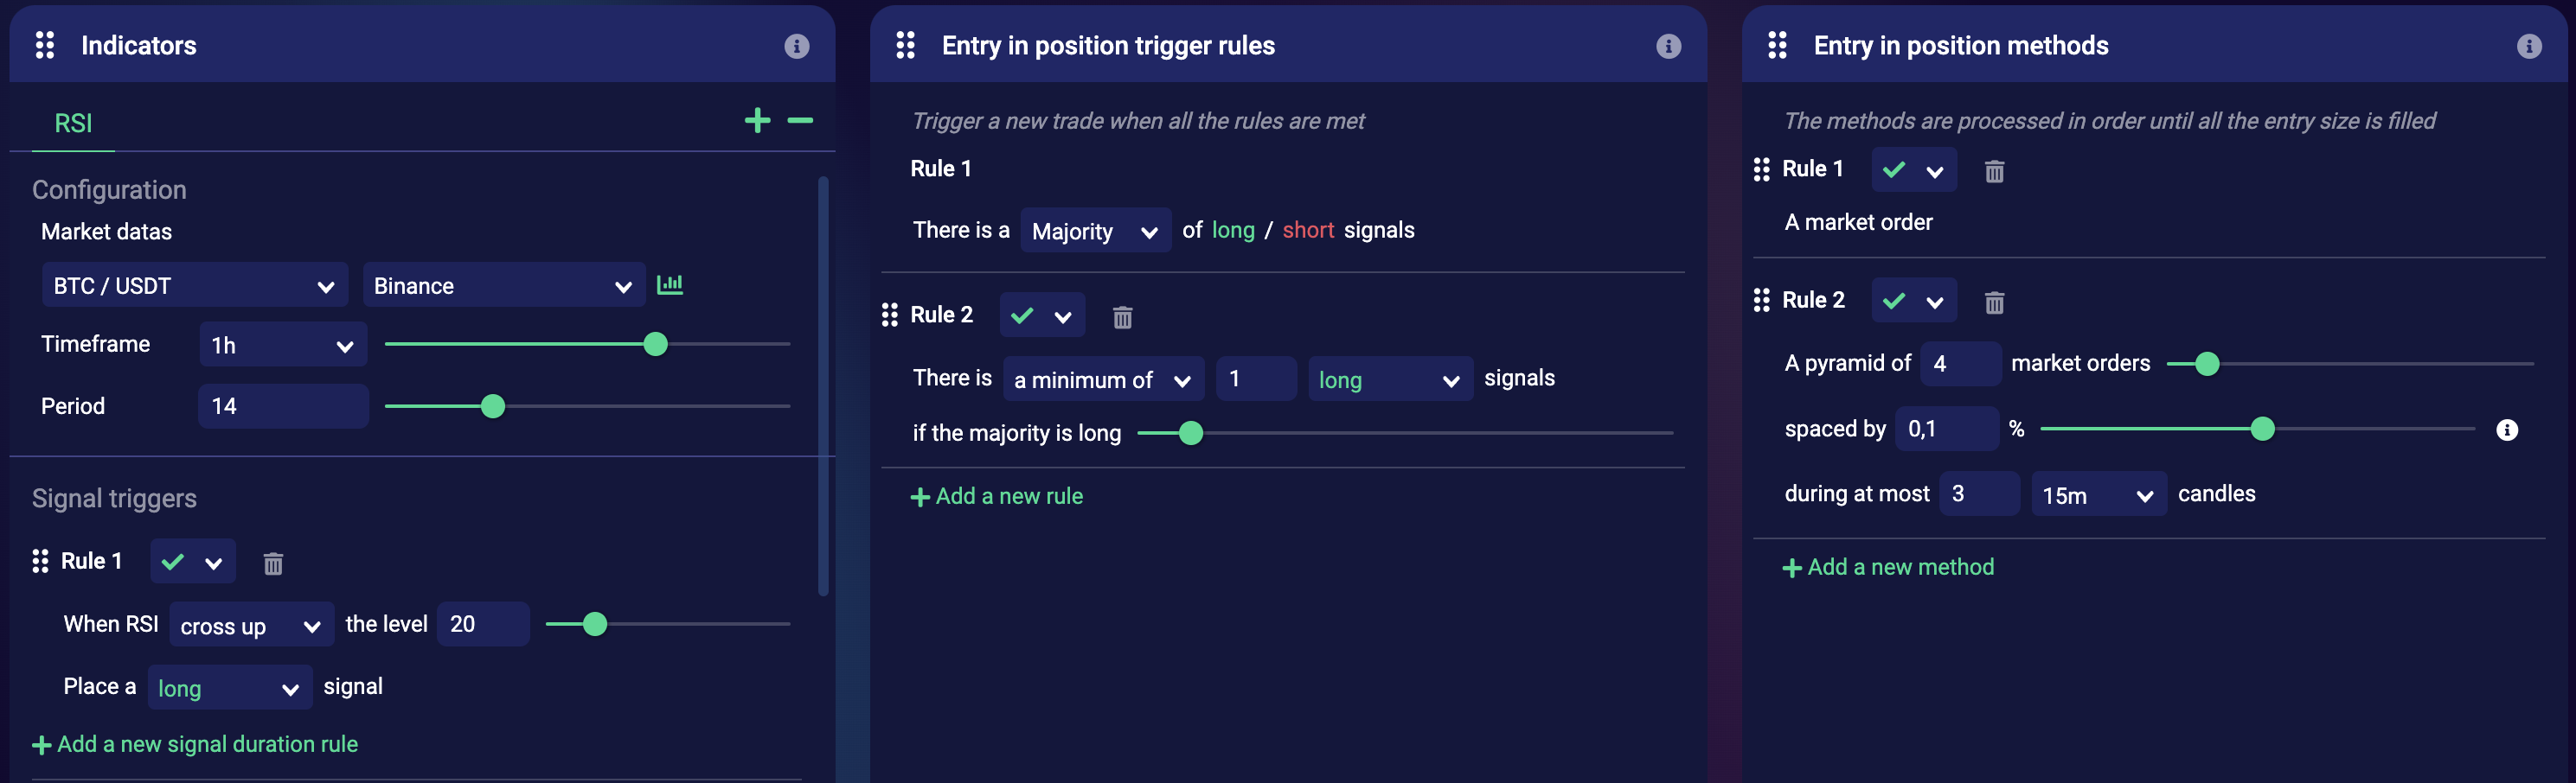Select the RSI indicator tab

[73, 123]
